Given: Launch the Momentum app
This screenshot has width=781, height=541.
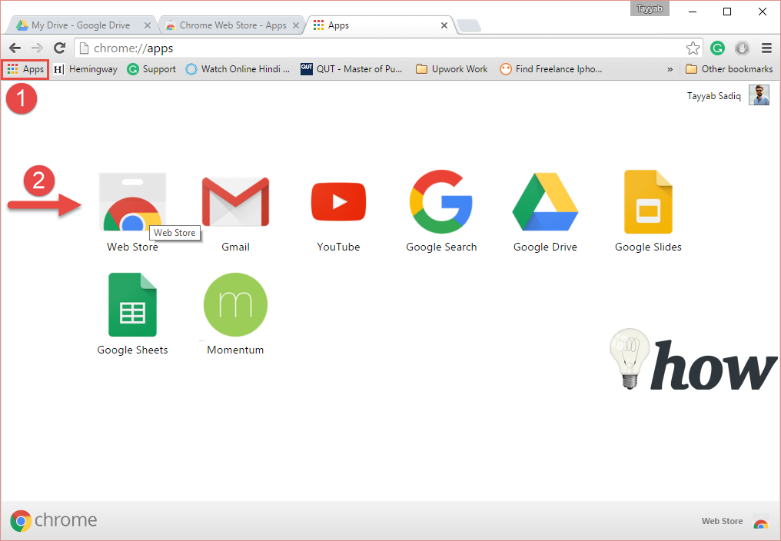Looking at the screenshot, I should [235, 304].
